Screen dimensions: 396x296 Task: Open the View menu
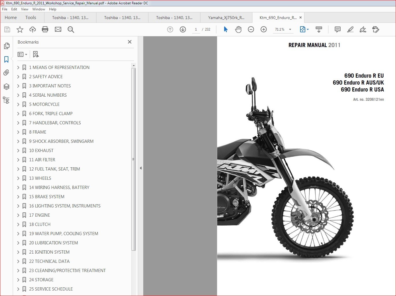25,9
